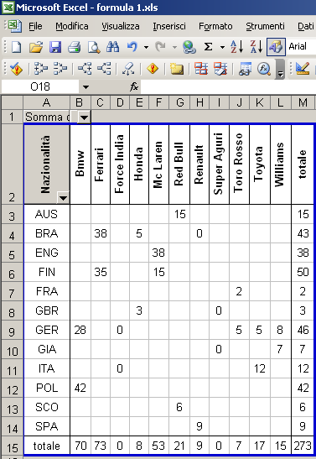The image size is (316, 459).
Task: Click the grand total cell 273
Action: (303, 446)
